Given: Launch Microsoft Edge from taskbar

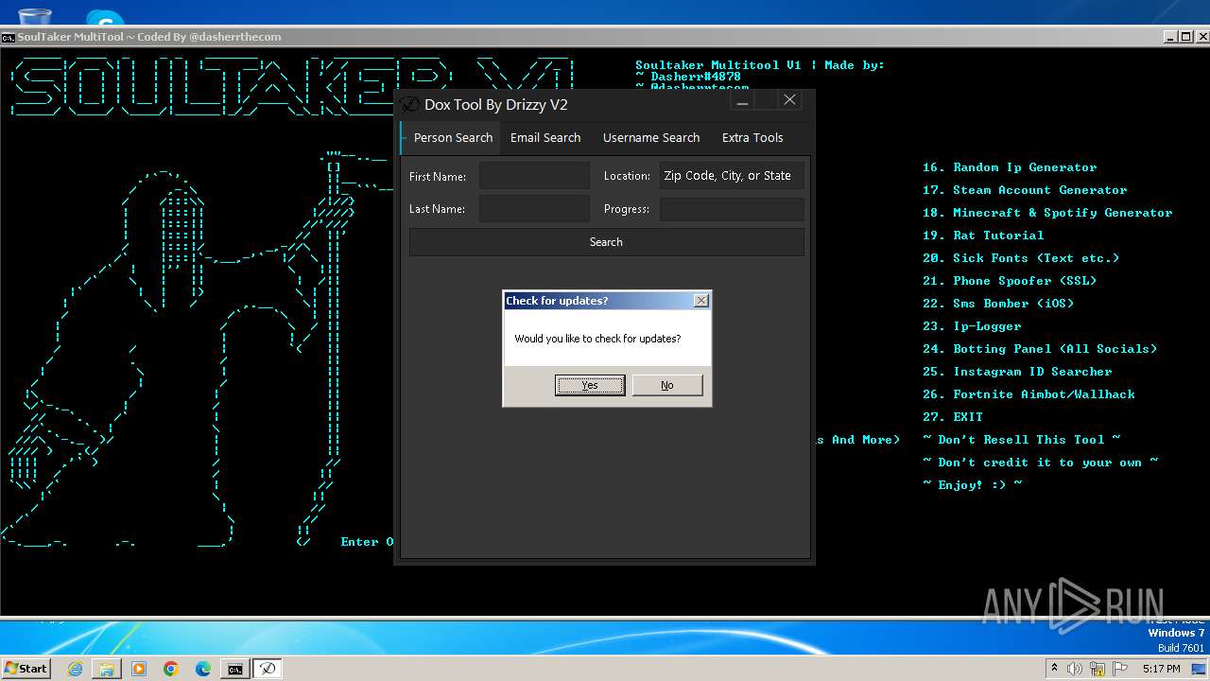Looking at the screenshot, I should 203,669.
